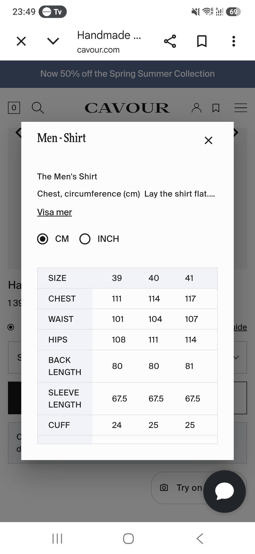This screenshot has width=255, height=554.
Task: Open the account profile icon
Action: coord(197,108)
